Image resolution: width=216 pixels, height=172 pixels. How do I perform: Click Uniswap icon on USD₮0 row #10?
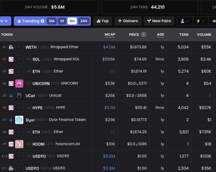pos(11,156)
